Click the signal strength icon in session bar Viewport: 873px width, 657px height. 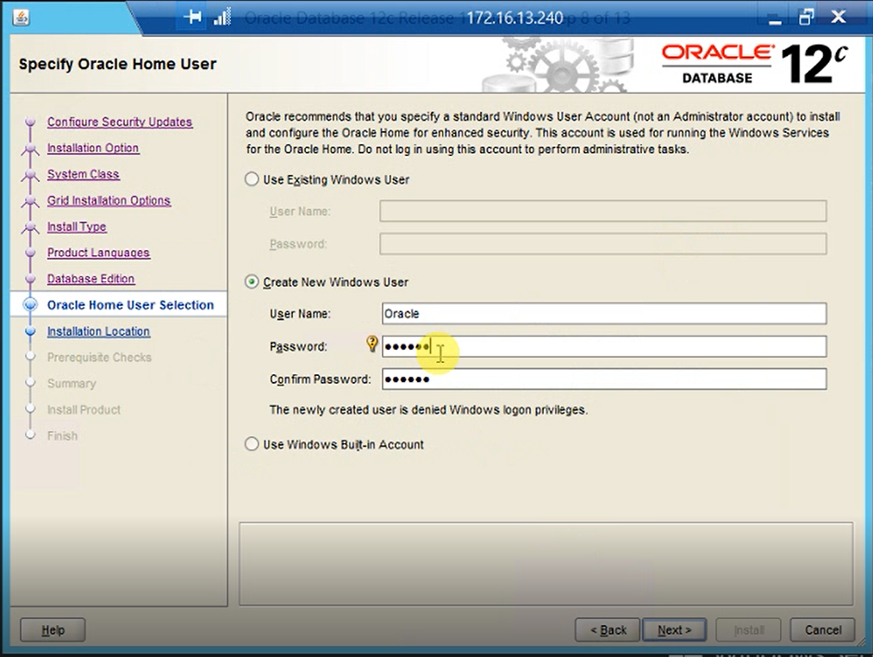point(222,17)
